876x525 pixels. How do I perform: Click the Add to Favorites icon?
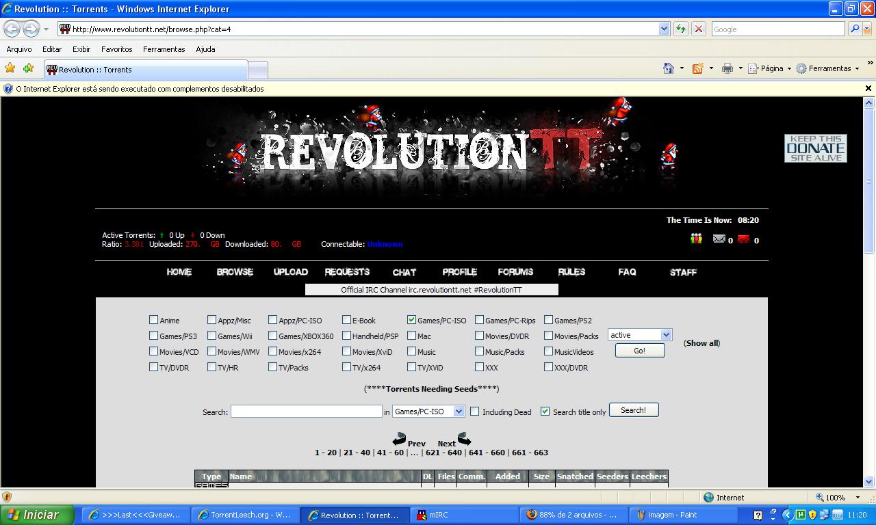coord(28,68)
